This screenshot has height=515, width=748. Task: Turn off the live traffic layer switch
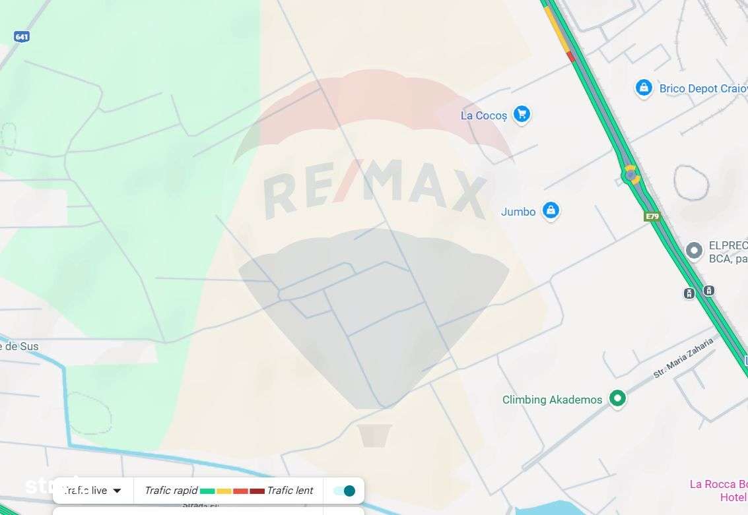[x=345, y=491]
